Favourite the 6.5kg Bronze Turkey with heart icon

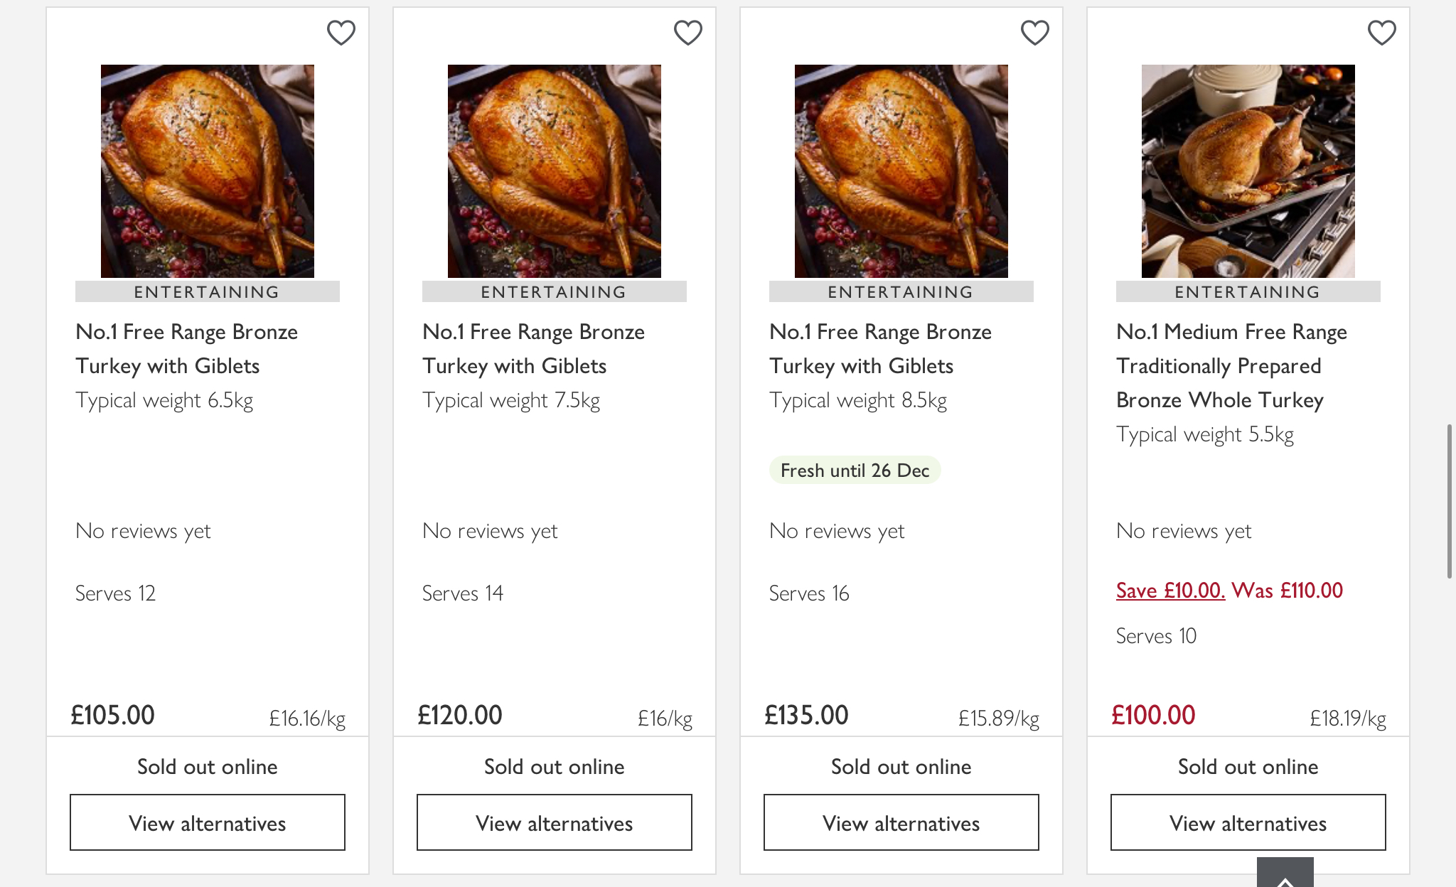(341, 33)
